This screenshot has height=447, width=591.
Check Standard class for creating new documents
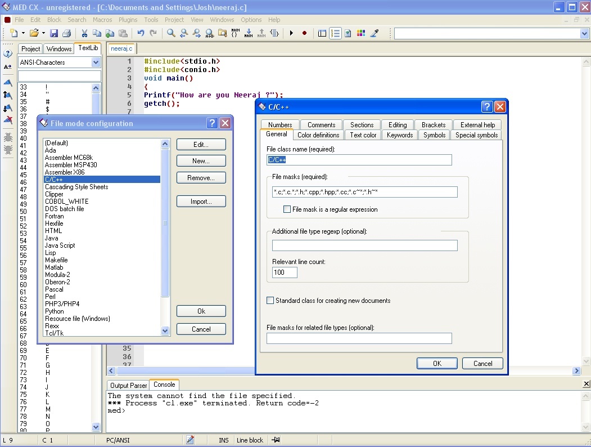(x=270, y=301)
